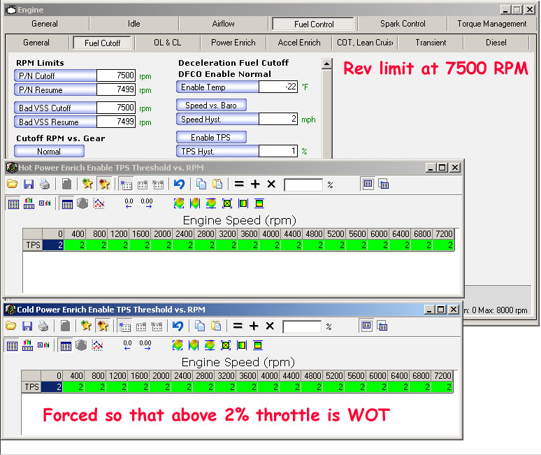Open the Power Enrich sub-tab
541x455 pixels.
(x=233, y=43)
